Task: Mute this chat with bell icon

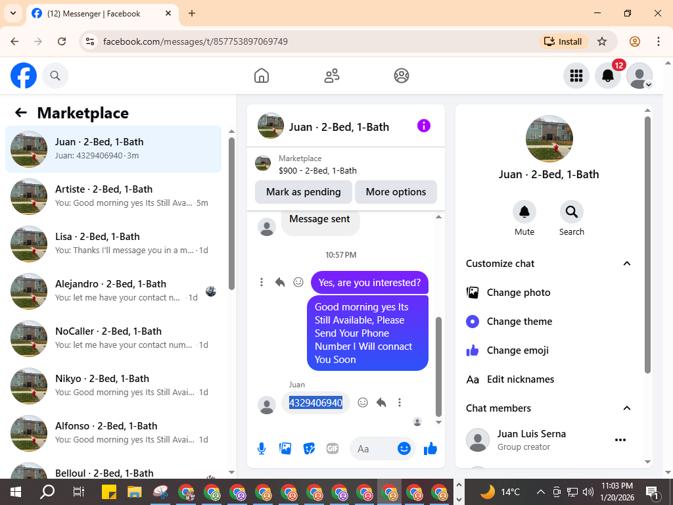Action: click(524, 212)
